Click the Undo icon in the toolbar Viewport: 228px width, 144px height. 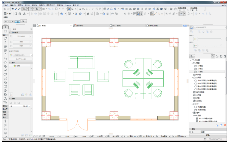5,9
